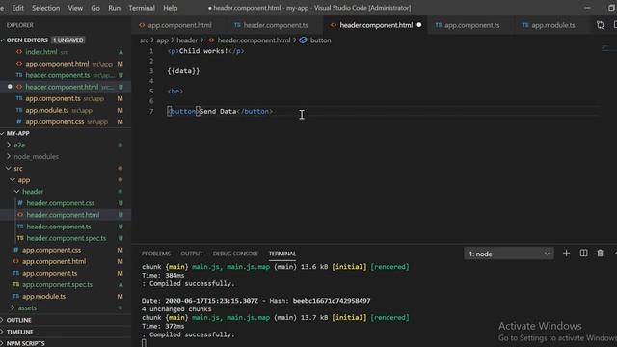
Task: Click 'Send Data' text on line 7
Action: (x=218, y=112)
